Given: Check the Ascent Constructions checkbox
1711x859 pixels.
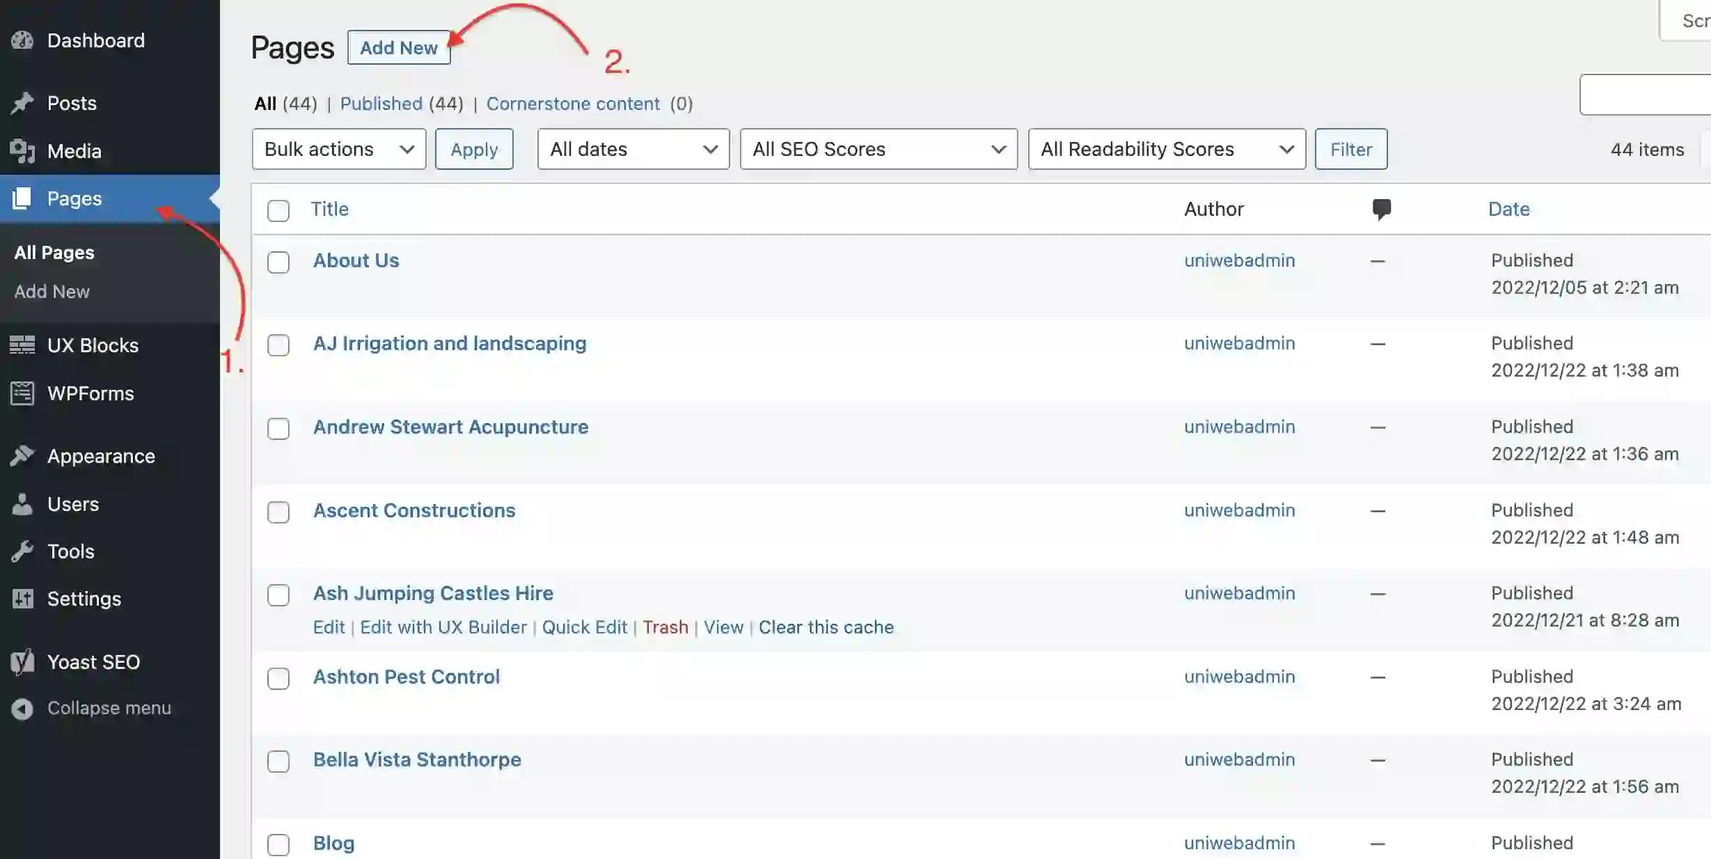Looking at the screenshot, I should [278, 512].
